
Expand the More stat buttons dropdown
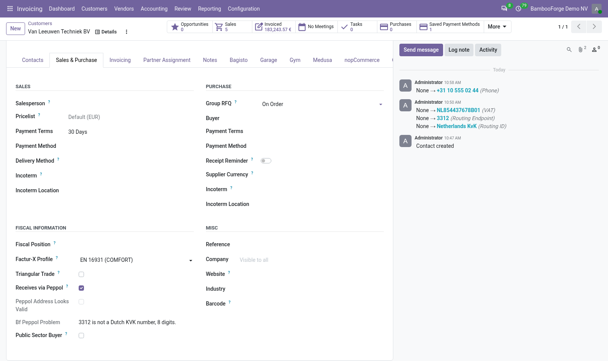pyautogui.click(x=497, y=27)
